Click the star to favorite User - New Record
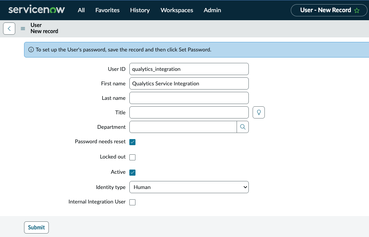 pos(356,10)
